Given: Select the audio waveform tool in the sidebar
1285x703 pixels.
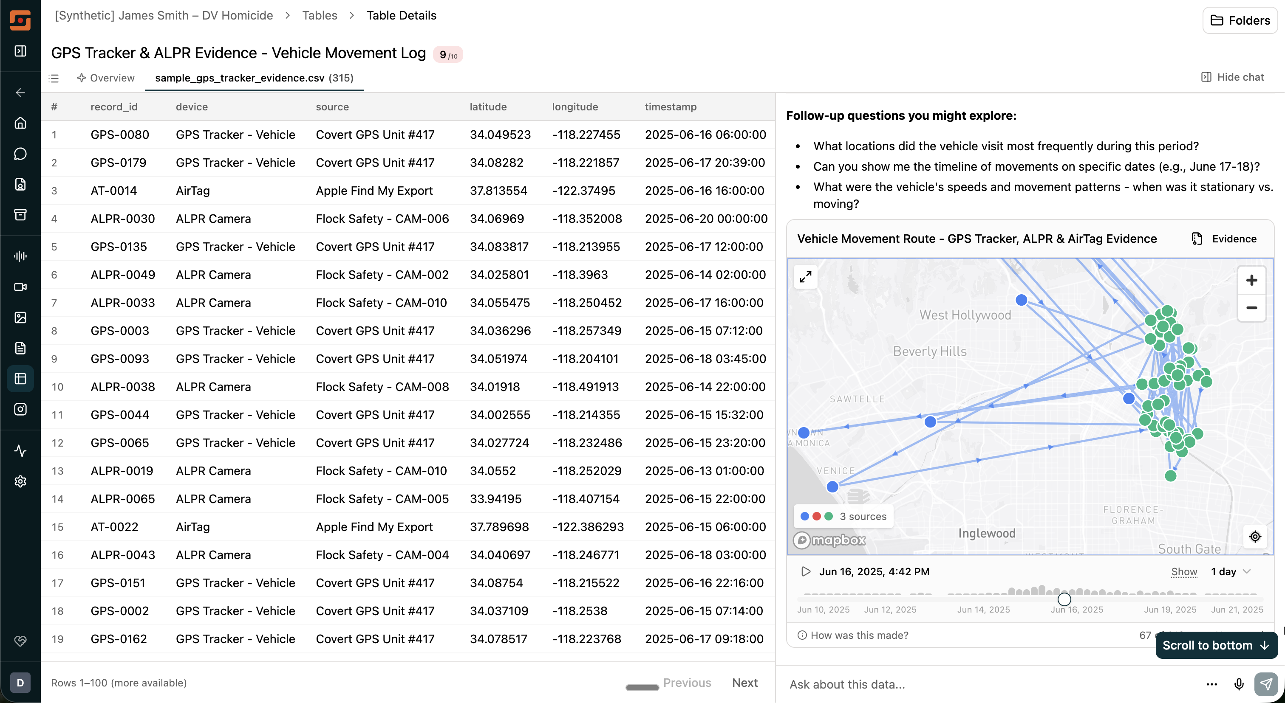Looking at the screenshot, I should [x=20, y=256].
